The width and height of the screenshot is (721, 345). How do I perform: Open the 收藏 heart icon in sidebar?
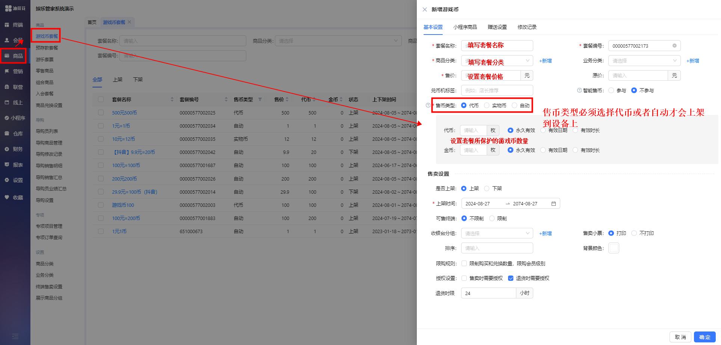click(7, 197)
